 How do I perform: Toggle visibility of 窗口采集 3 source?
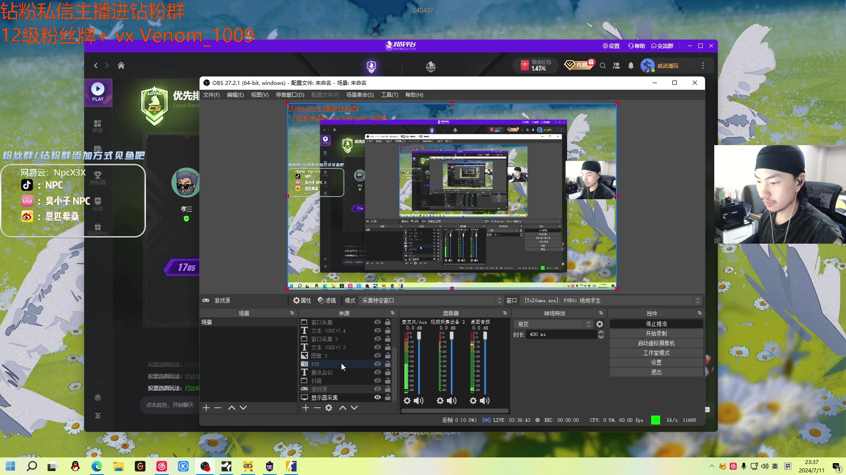click(378, 339)
